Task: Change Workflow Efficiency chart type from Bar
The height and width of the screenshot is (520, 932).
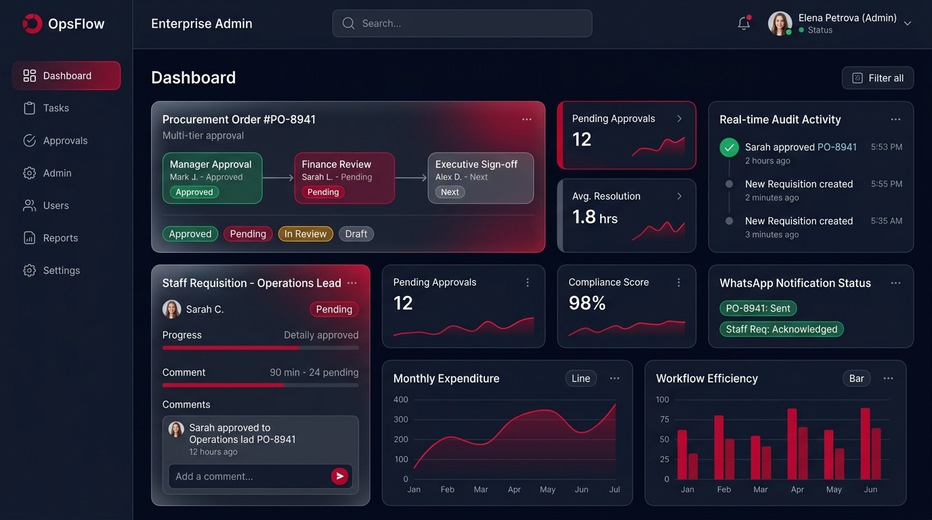Action: click(857, 378)
